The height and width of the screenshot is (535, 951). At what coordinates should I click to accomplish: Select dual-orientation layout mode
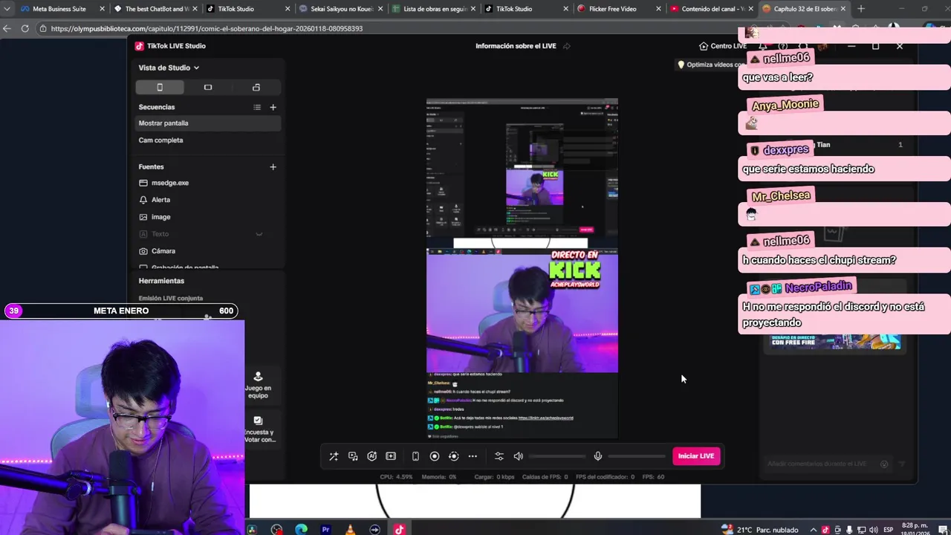[256, 88]
